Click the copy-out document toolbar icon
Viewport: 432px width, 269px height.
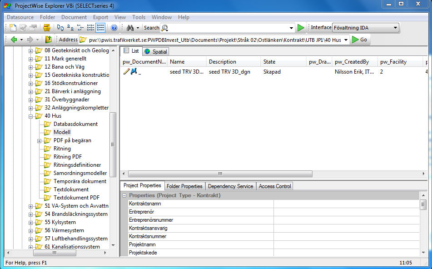click(33, 28)
